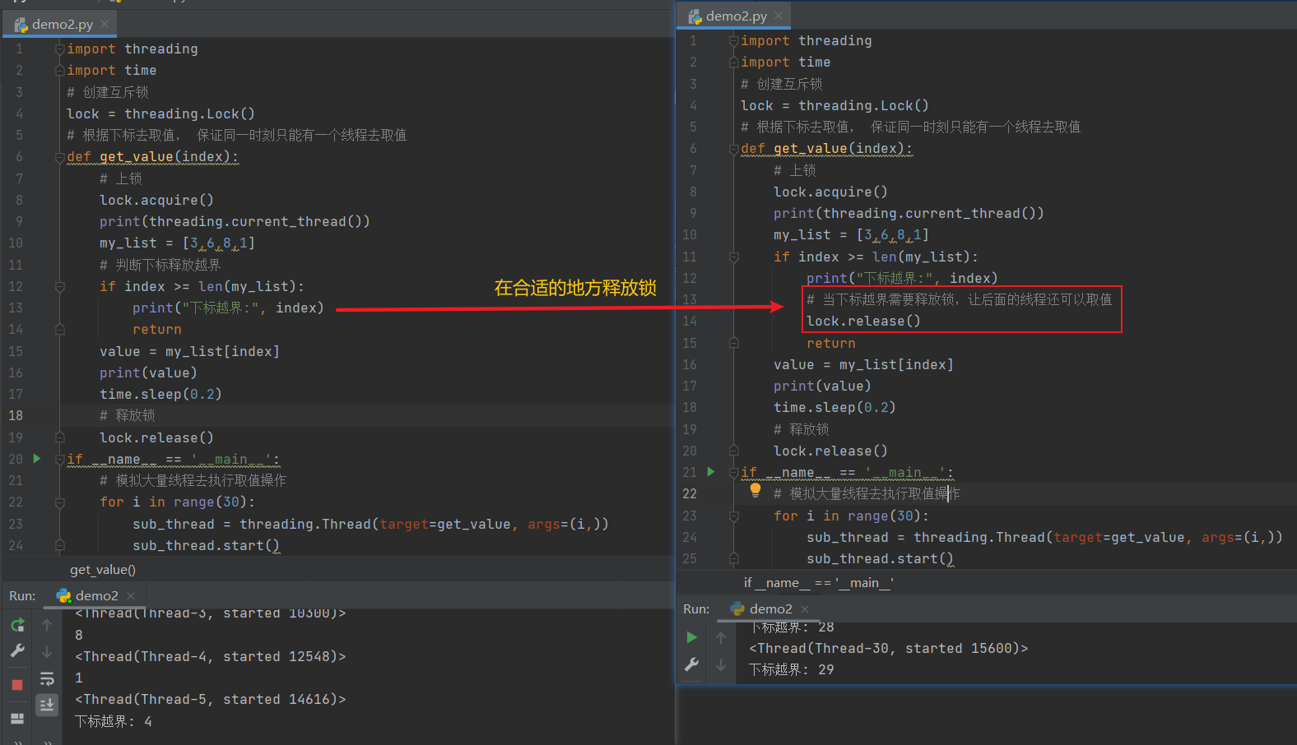The width and height of the screenshot is (1297, 745).
Task: Click the run gutter arrow on right line 21
Action: pos(711,472)
